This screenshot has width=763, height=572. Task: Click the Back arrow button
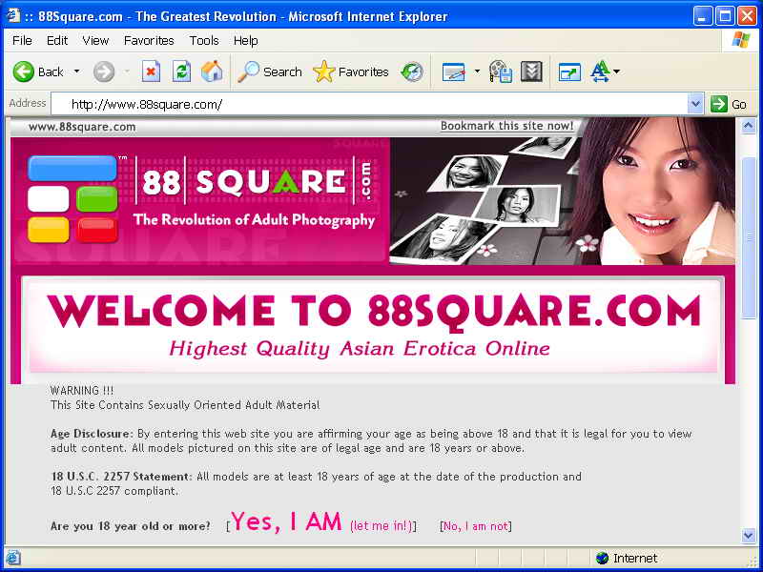click(x=23, y=72)
